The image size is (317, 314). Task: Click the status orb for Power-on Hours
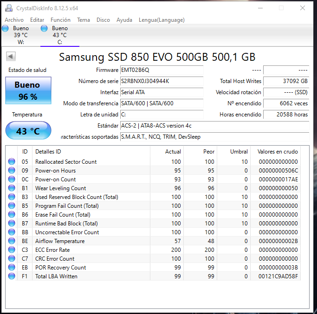point(12,170)
